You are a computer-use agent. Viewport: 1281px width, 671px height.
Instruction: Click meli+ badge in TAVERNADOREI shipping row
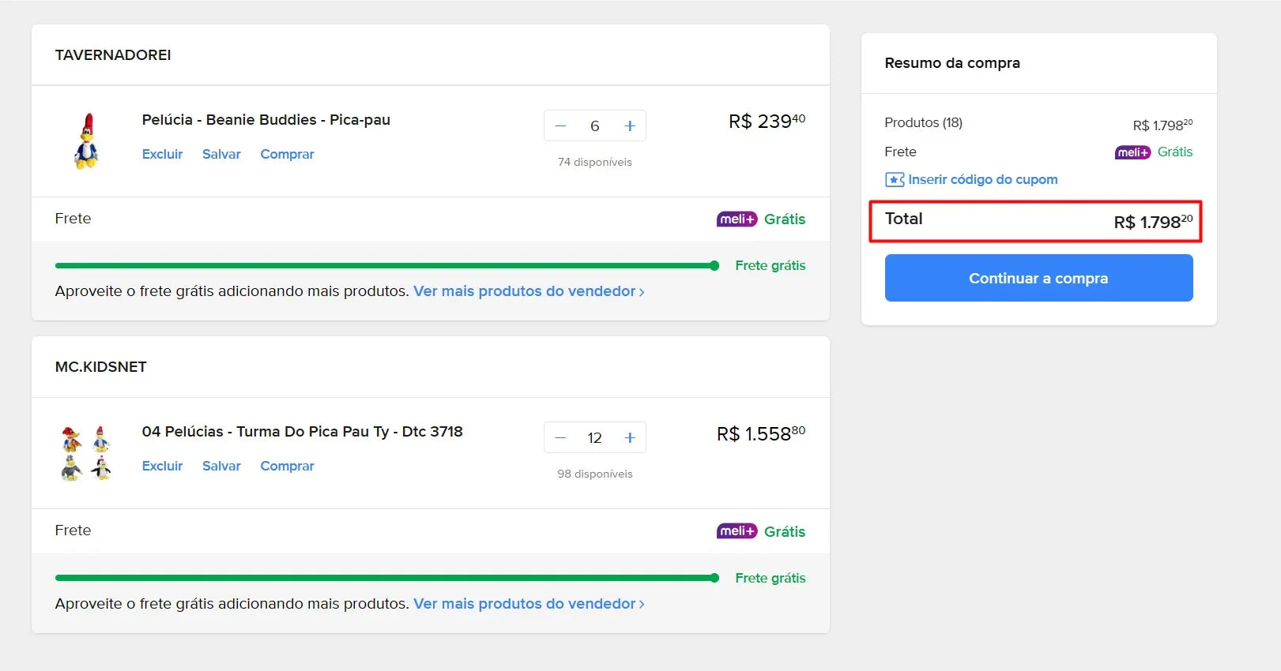click(x=737, y=219)
